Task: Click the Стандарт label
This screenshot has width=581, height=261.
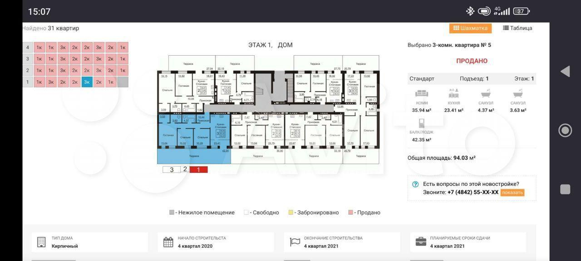Action: [422, 79]
